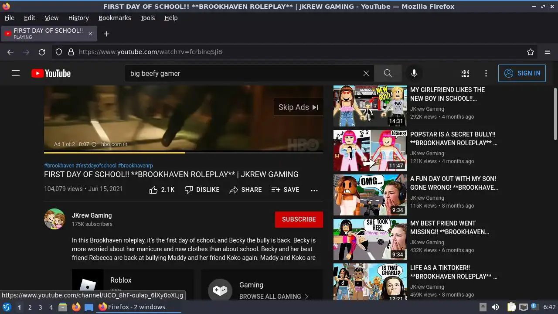Open the YouTube apps grid icon
Viewport: 558px width, 314px height.
coord(465,73)
